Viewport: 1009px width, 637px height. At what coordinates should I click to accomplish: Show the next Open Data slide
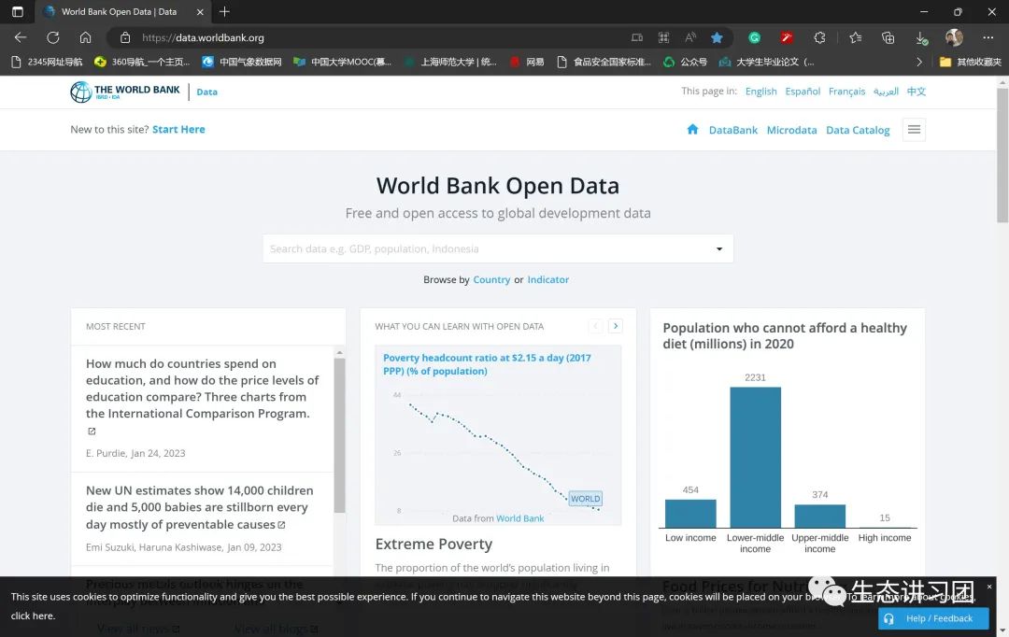click(615, 326)
